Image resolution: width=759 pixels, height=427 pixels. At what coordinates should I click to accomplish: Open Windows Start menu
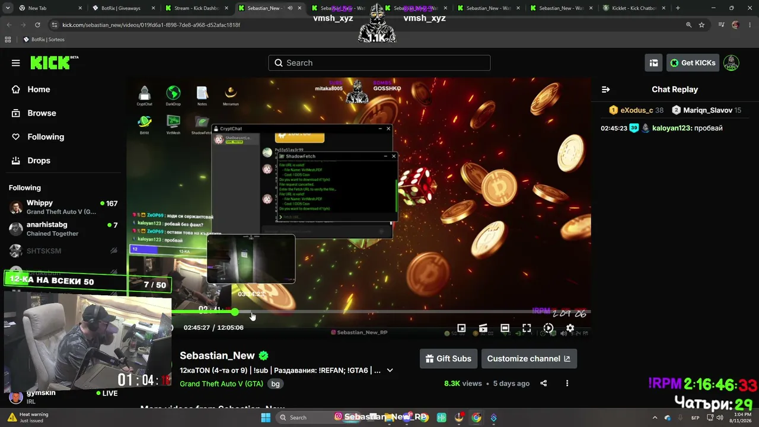[x=266, y=418]
